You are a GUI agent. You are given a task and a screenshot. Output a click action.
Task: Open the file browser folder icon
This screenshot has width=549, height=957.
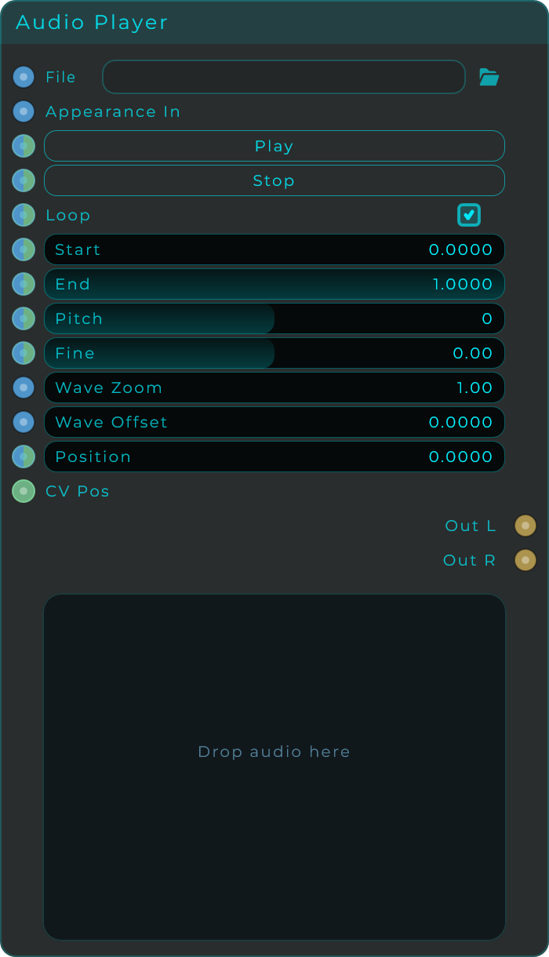click(489, 76)
